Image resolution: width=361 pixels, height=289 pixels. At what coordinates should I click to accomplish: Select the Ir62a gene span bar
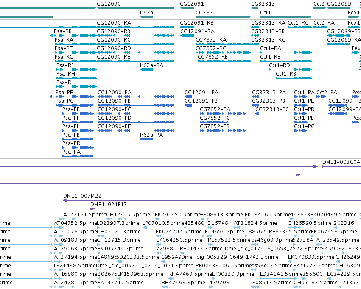point(146,17)
